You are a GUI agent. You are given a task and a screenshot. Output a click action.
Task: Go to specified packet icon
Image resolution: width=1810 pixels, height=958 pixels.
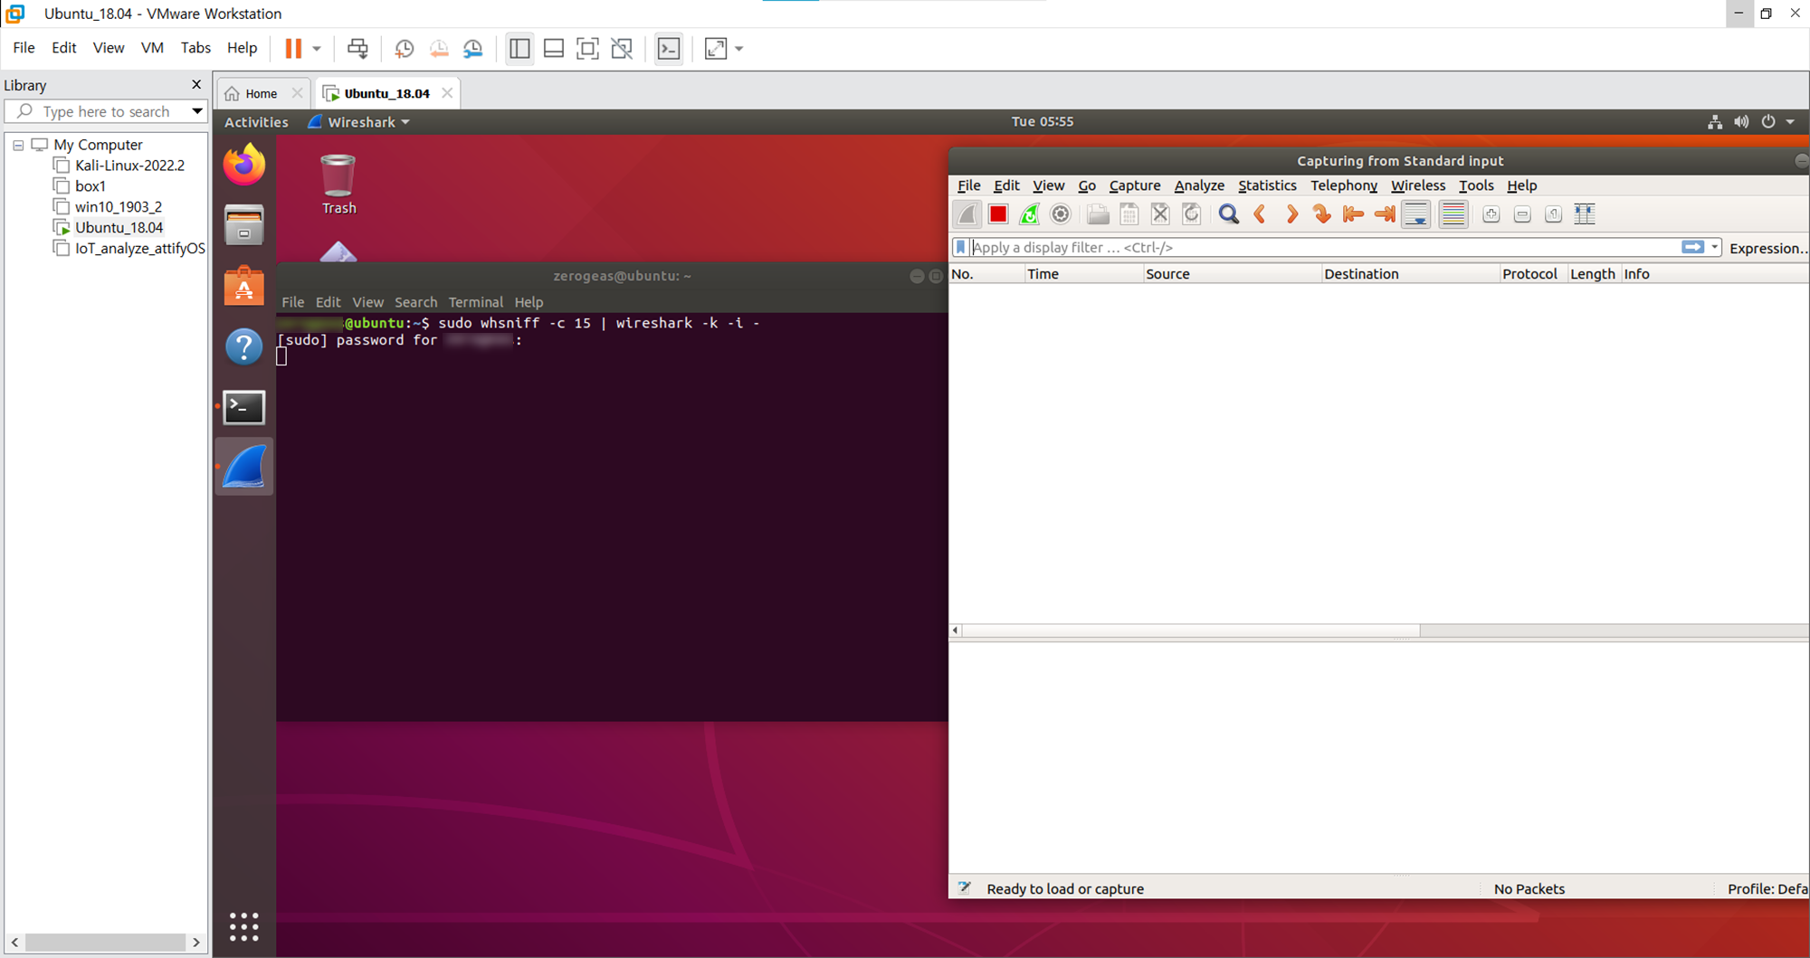point(1322,214)
